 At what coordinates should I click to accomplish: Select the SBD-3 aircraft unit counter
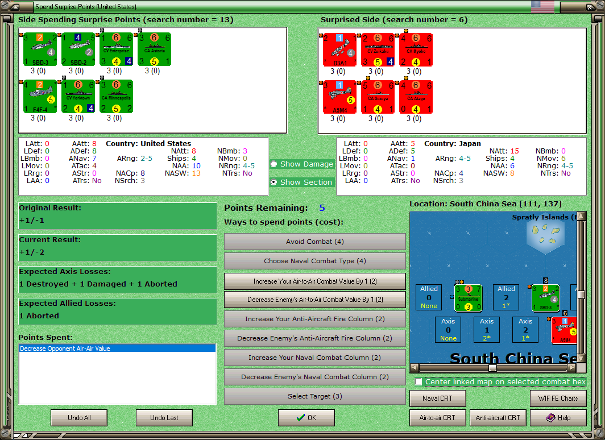click(40, 49)
